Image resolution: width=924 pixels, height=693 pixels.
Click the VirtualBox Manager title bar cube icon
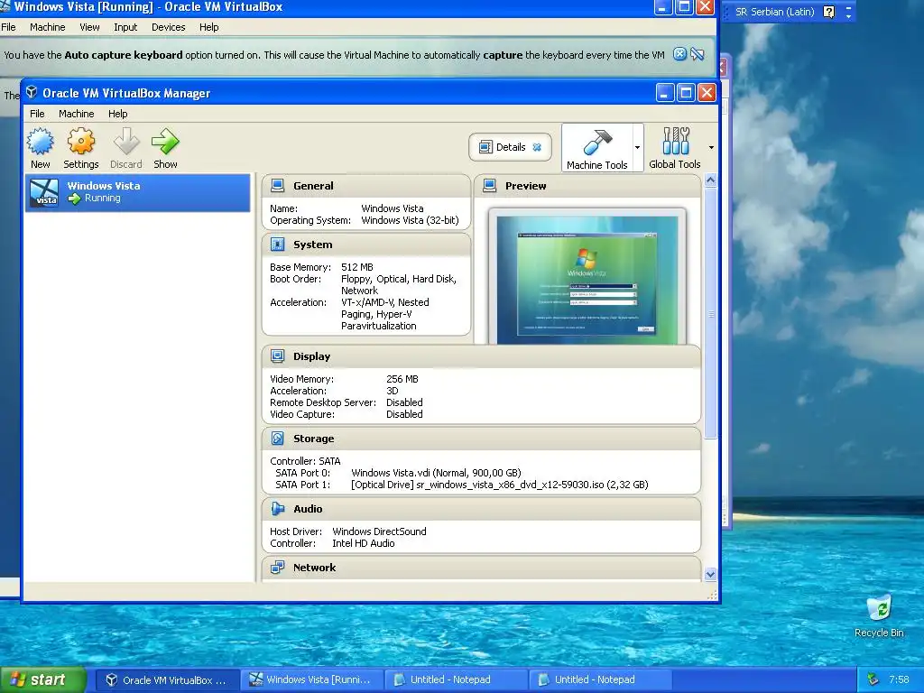[32, 93]
